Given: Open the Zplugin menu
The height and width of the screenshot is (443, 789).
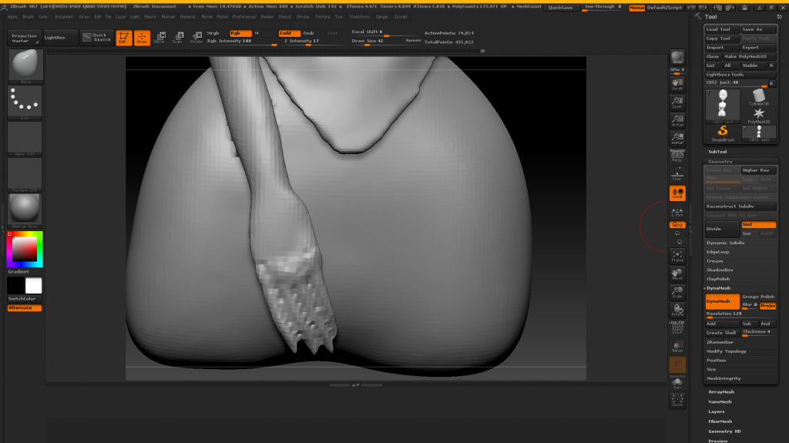Looking at the screenshot, I should (382, 17).
